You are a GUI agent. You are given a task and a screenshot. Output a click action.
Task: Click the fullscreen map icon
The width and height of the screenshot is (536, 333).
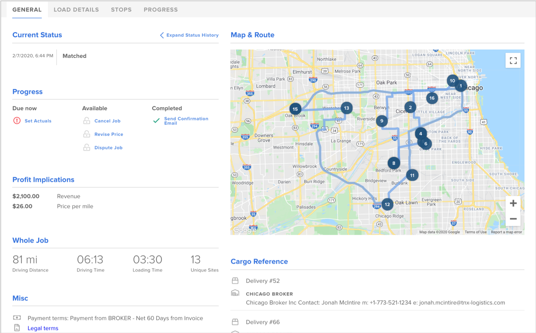(513, 60)
